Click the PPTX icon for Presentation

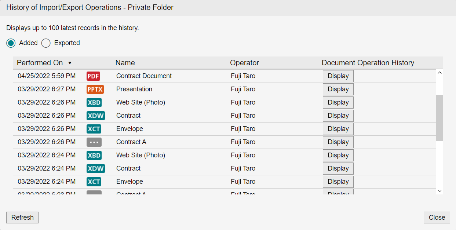(x=95, y=89)
